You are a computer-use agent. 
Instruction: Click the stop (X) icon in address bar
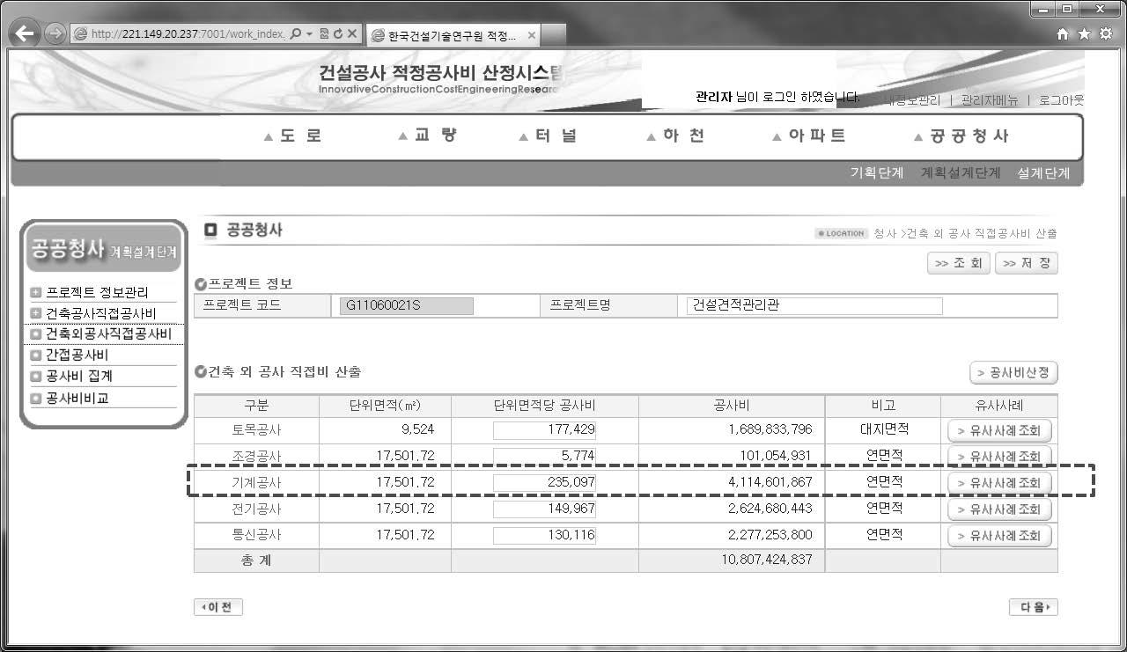click(x=351, y=33)
